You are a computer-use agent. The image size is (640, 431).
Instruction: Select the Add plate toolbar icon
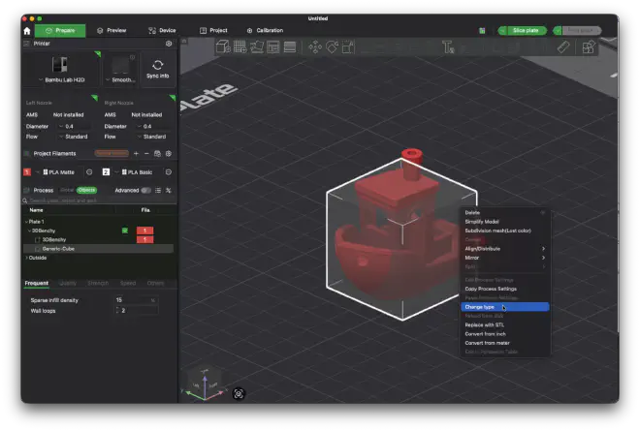pos(240,46)
